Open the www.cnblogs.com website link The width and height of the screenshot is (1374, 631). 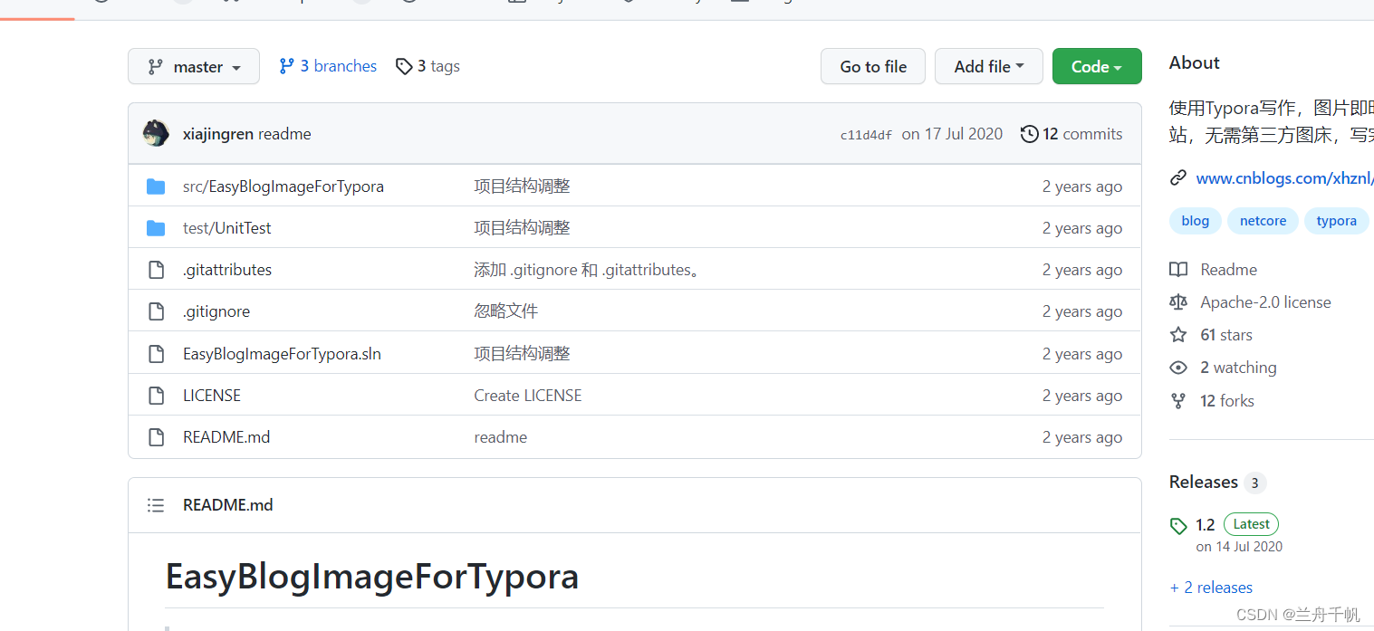(1284, 178)
